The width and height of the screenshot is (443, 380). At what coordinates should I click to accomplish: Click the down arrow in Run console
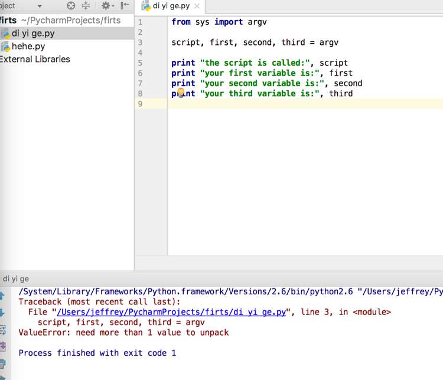click(2, 313)
